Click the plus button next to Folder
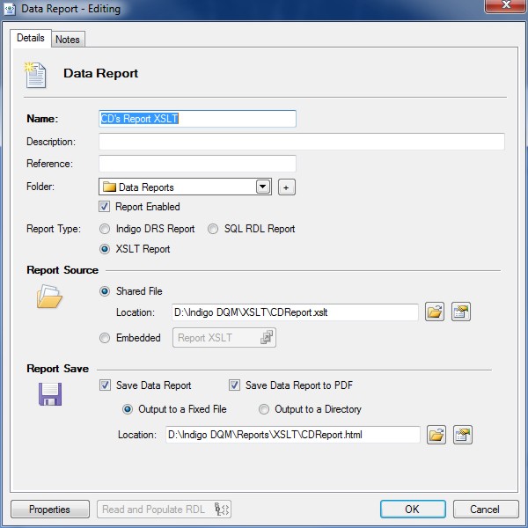 286,187
